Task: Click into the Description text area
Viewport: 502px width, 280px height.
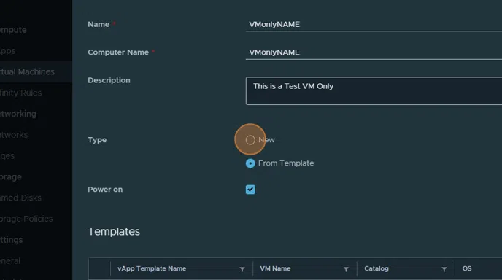Action: click(374, 91)
